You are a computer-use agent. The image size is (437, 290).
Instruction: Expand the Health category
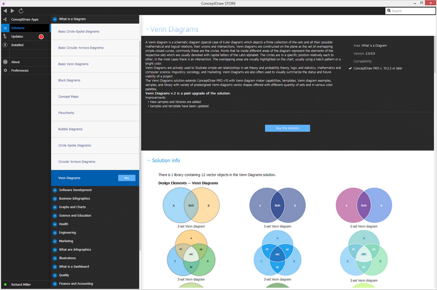[x=55, y=224]
